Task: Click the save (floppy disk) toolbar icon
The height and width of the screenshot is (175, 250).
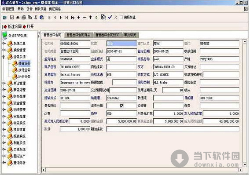Action: [x=12, y=17]
